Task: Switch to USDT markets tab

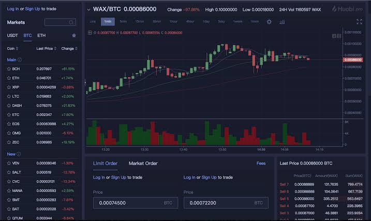Action: coord(12,36)
